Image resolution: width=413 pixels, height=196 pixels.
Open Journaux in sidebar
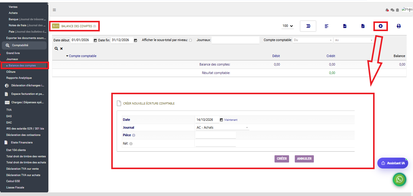coord(12,59)
